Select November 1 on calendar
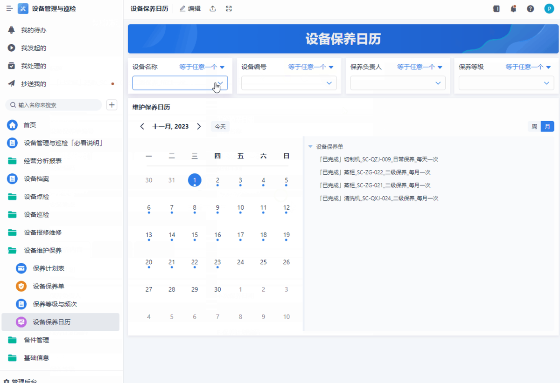This screenshot has width=560, height=383. (x=195, y=180)
